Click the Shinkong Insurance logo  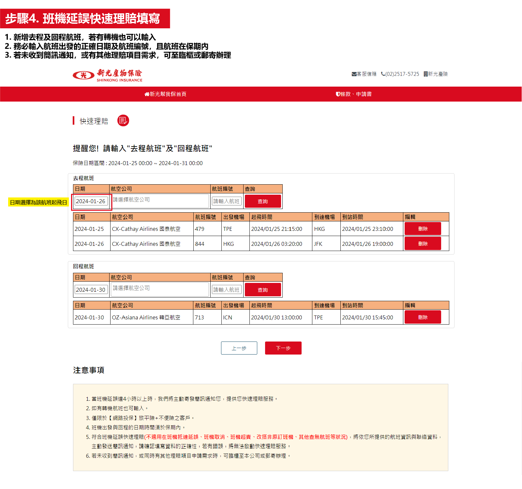[x=108, y=75]
